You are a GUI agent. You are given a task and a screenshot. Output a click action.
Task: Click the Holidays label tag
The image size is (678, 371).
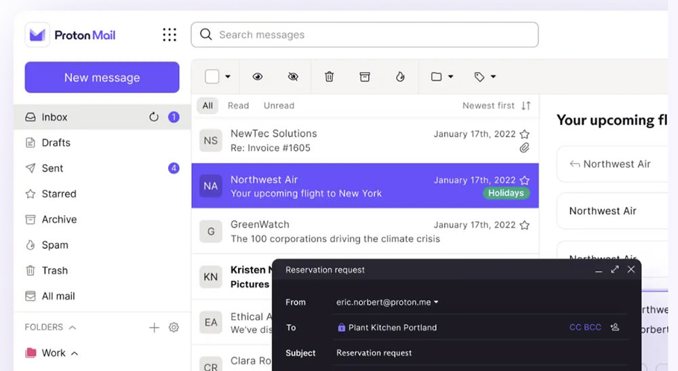506,193
